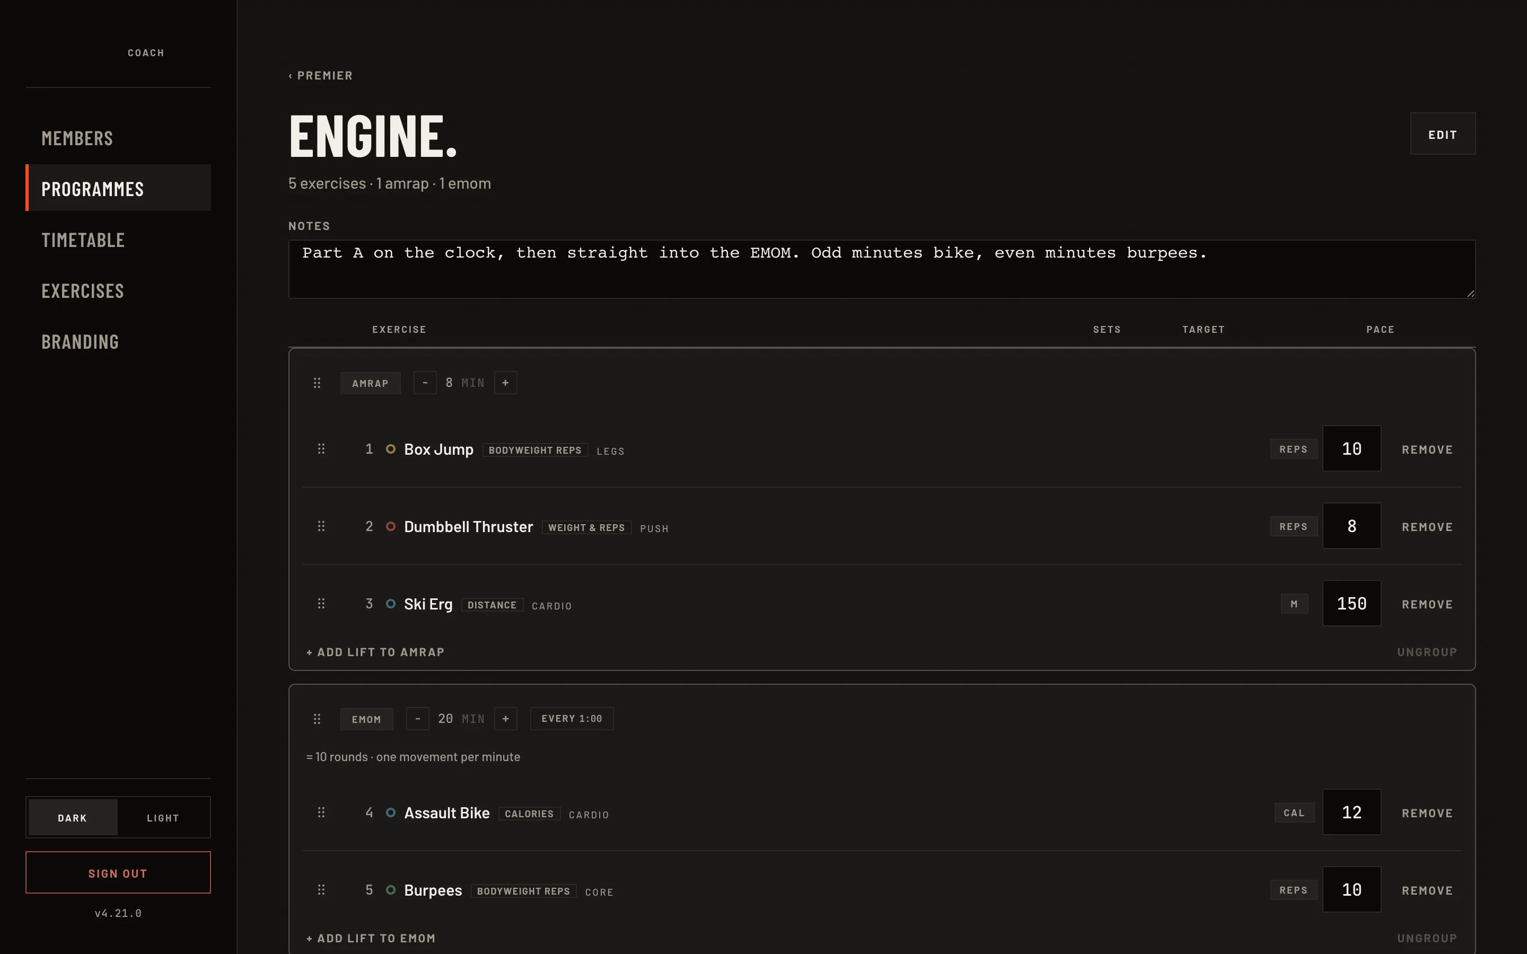Click the Edit button
1527x954 pixels.
pyautogui.click(x=1443, y=134)
